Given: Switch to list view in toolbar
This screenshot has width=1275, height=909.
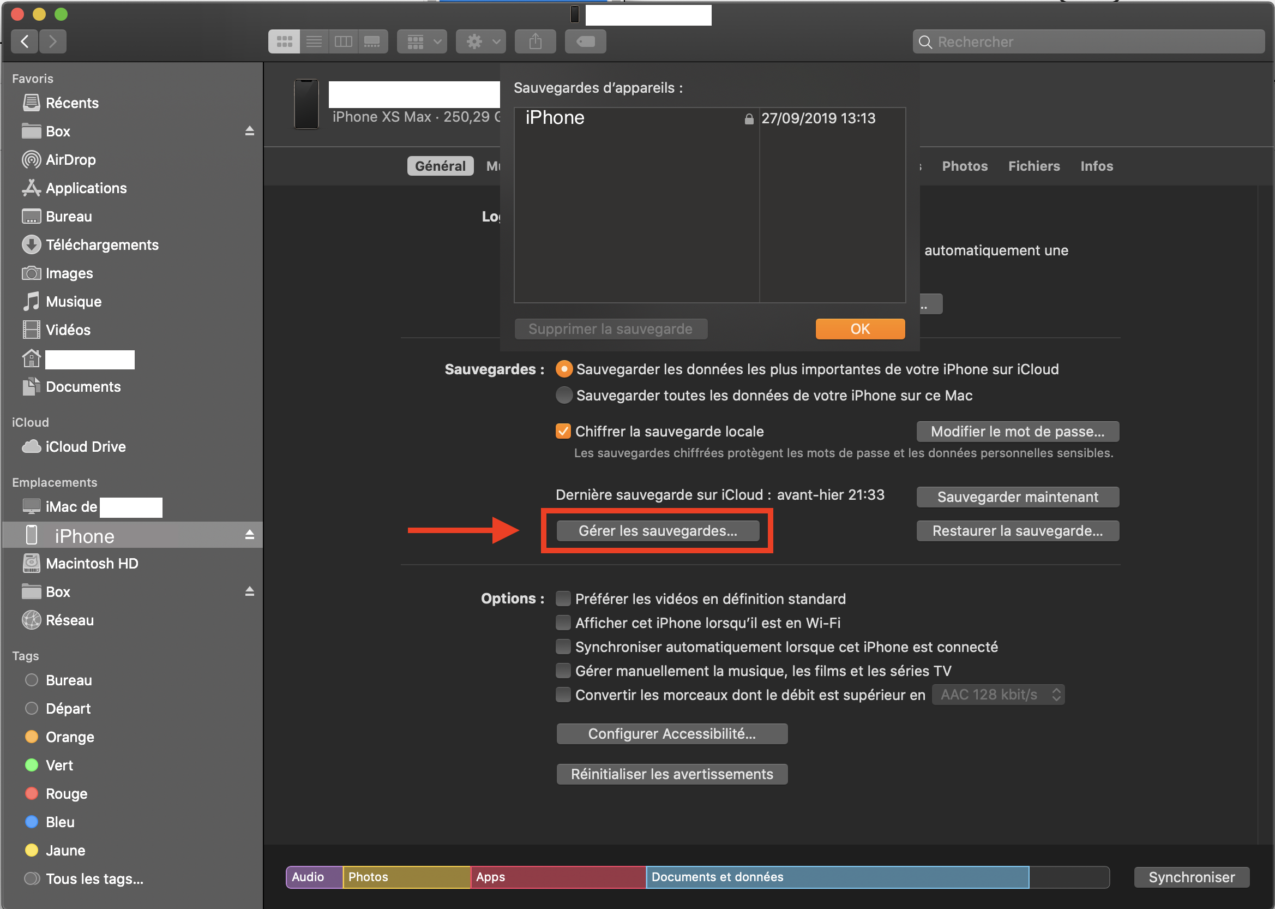Looking at the screenshot, I should (314, 41).
